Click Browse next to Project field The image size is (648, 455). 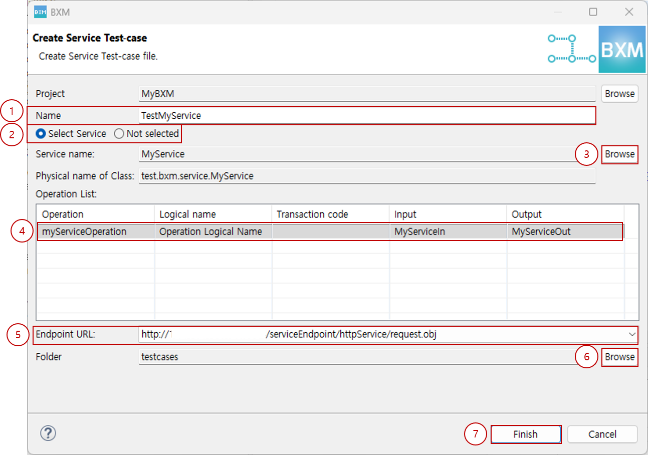pyautogui.click(x=619, y=94)
